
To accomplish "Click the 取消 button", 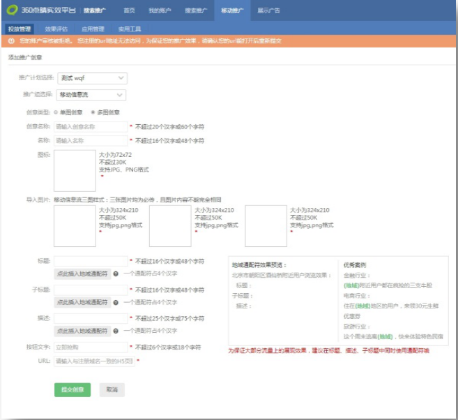I will (112, 389).
